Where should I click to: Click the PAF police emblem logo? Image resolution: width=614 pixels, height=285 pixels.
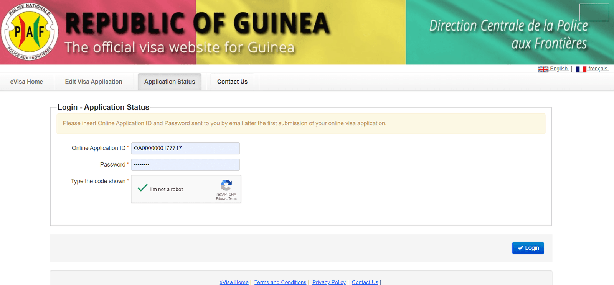pyautogui.click(x=30, y=32)
